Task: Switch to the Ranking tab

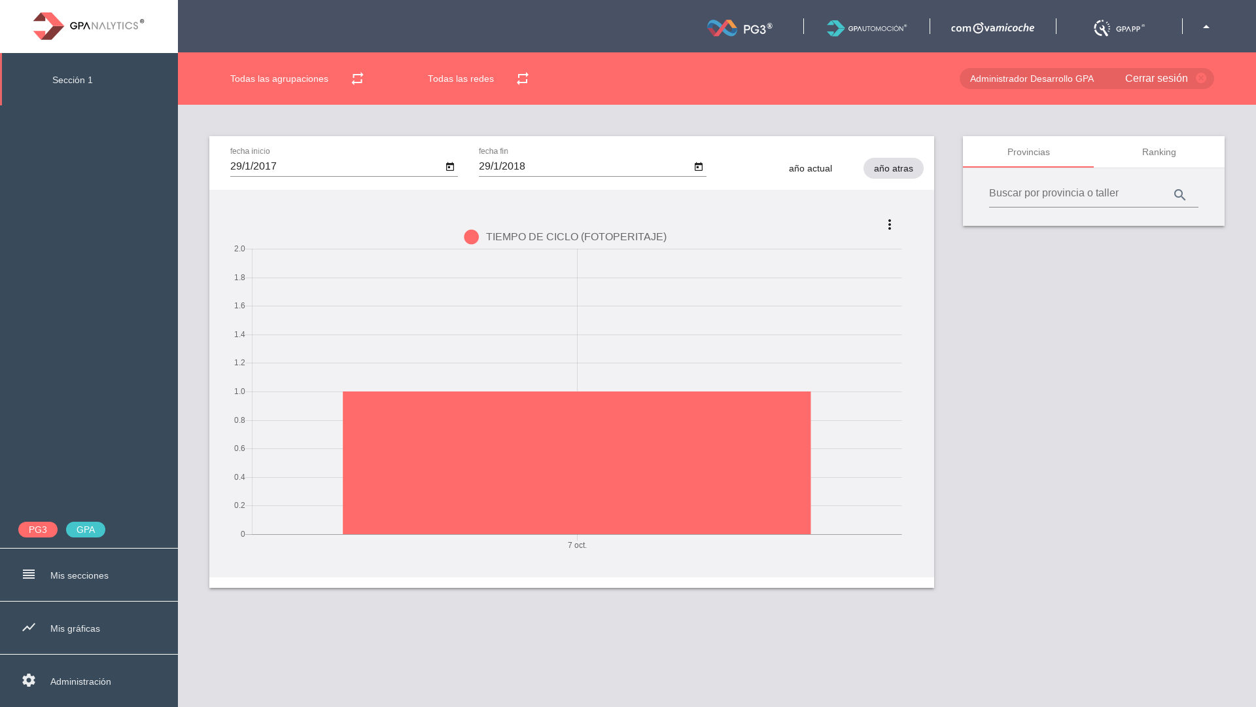Action: coord(1159,152)
